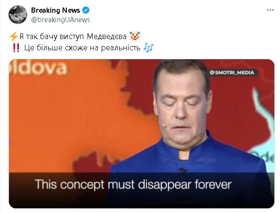Click the lapel microphone on the blue jacket
This screenshot has width=280, height=213.
click(182, 170)
